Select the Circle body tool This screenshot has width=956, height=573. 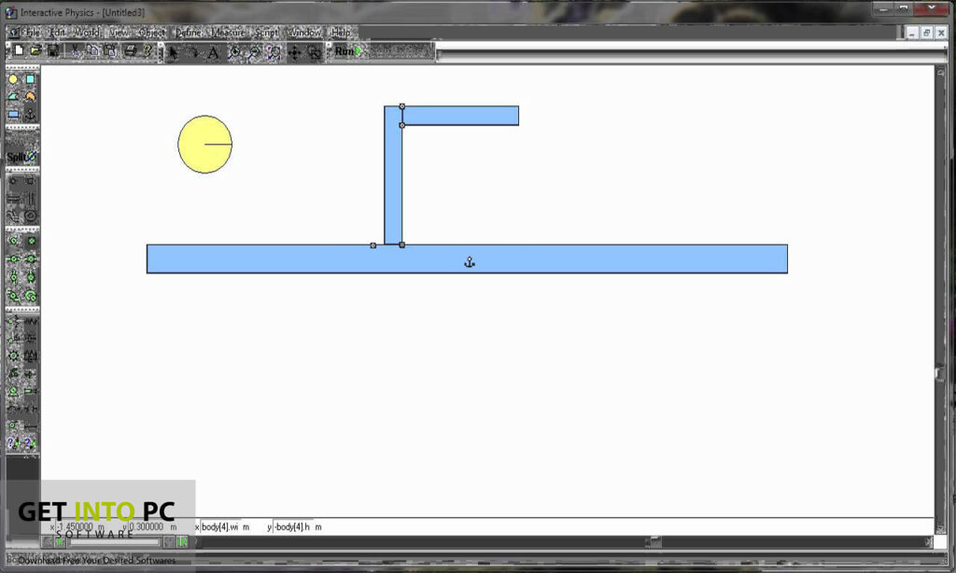coord(13,79)
